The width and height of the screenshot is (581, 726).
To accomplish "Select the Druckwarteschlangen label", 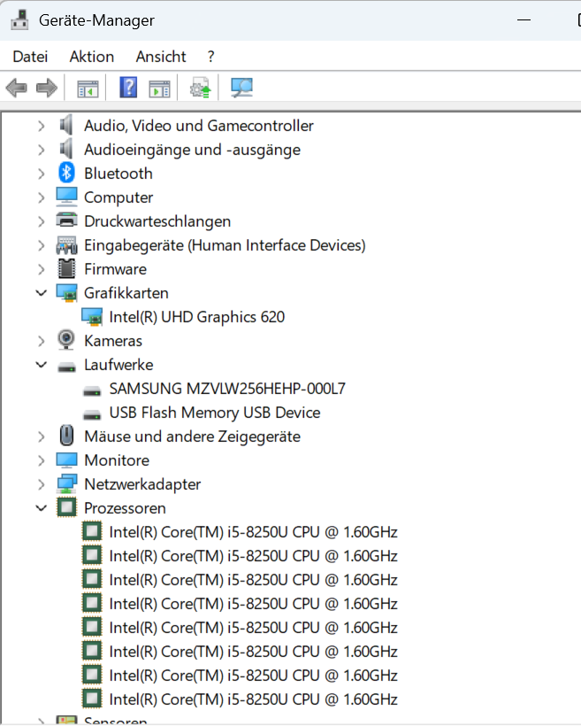I will coord(157,221).
